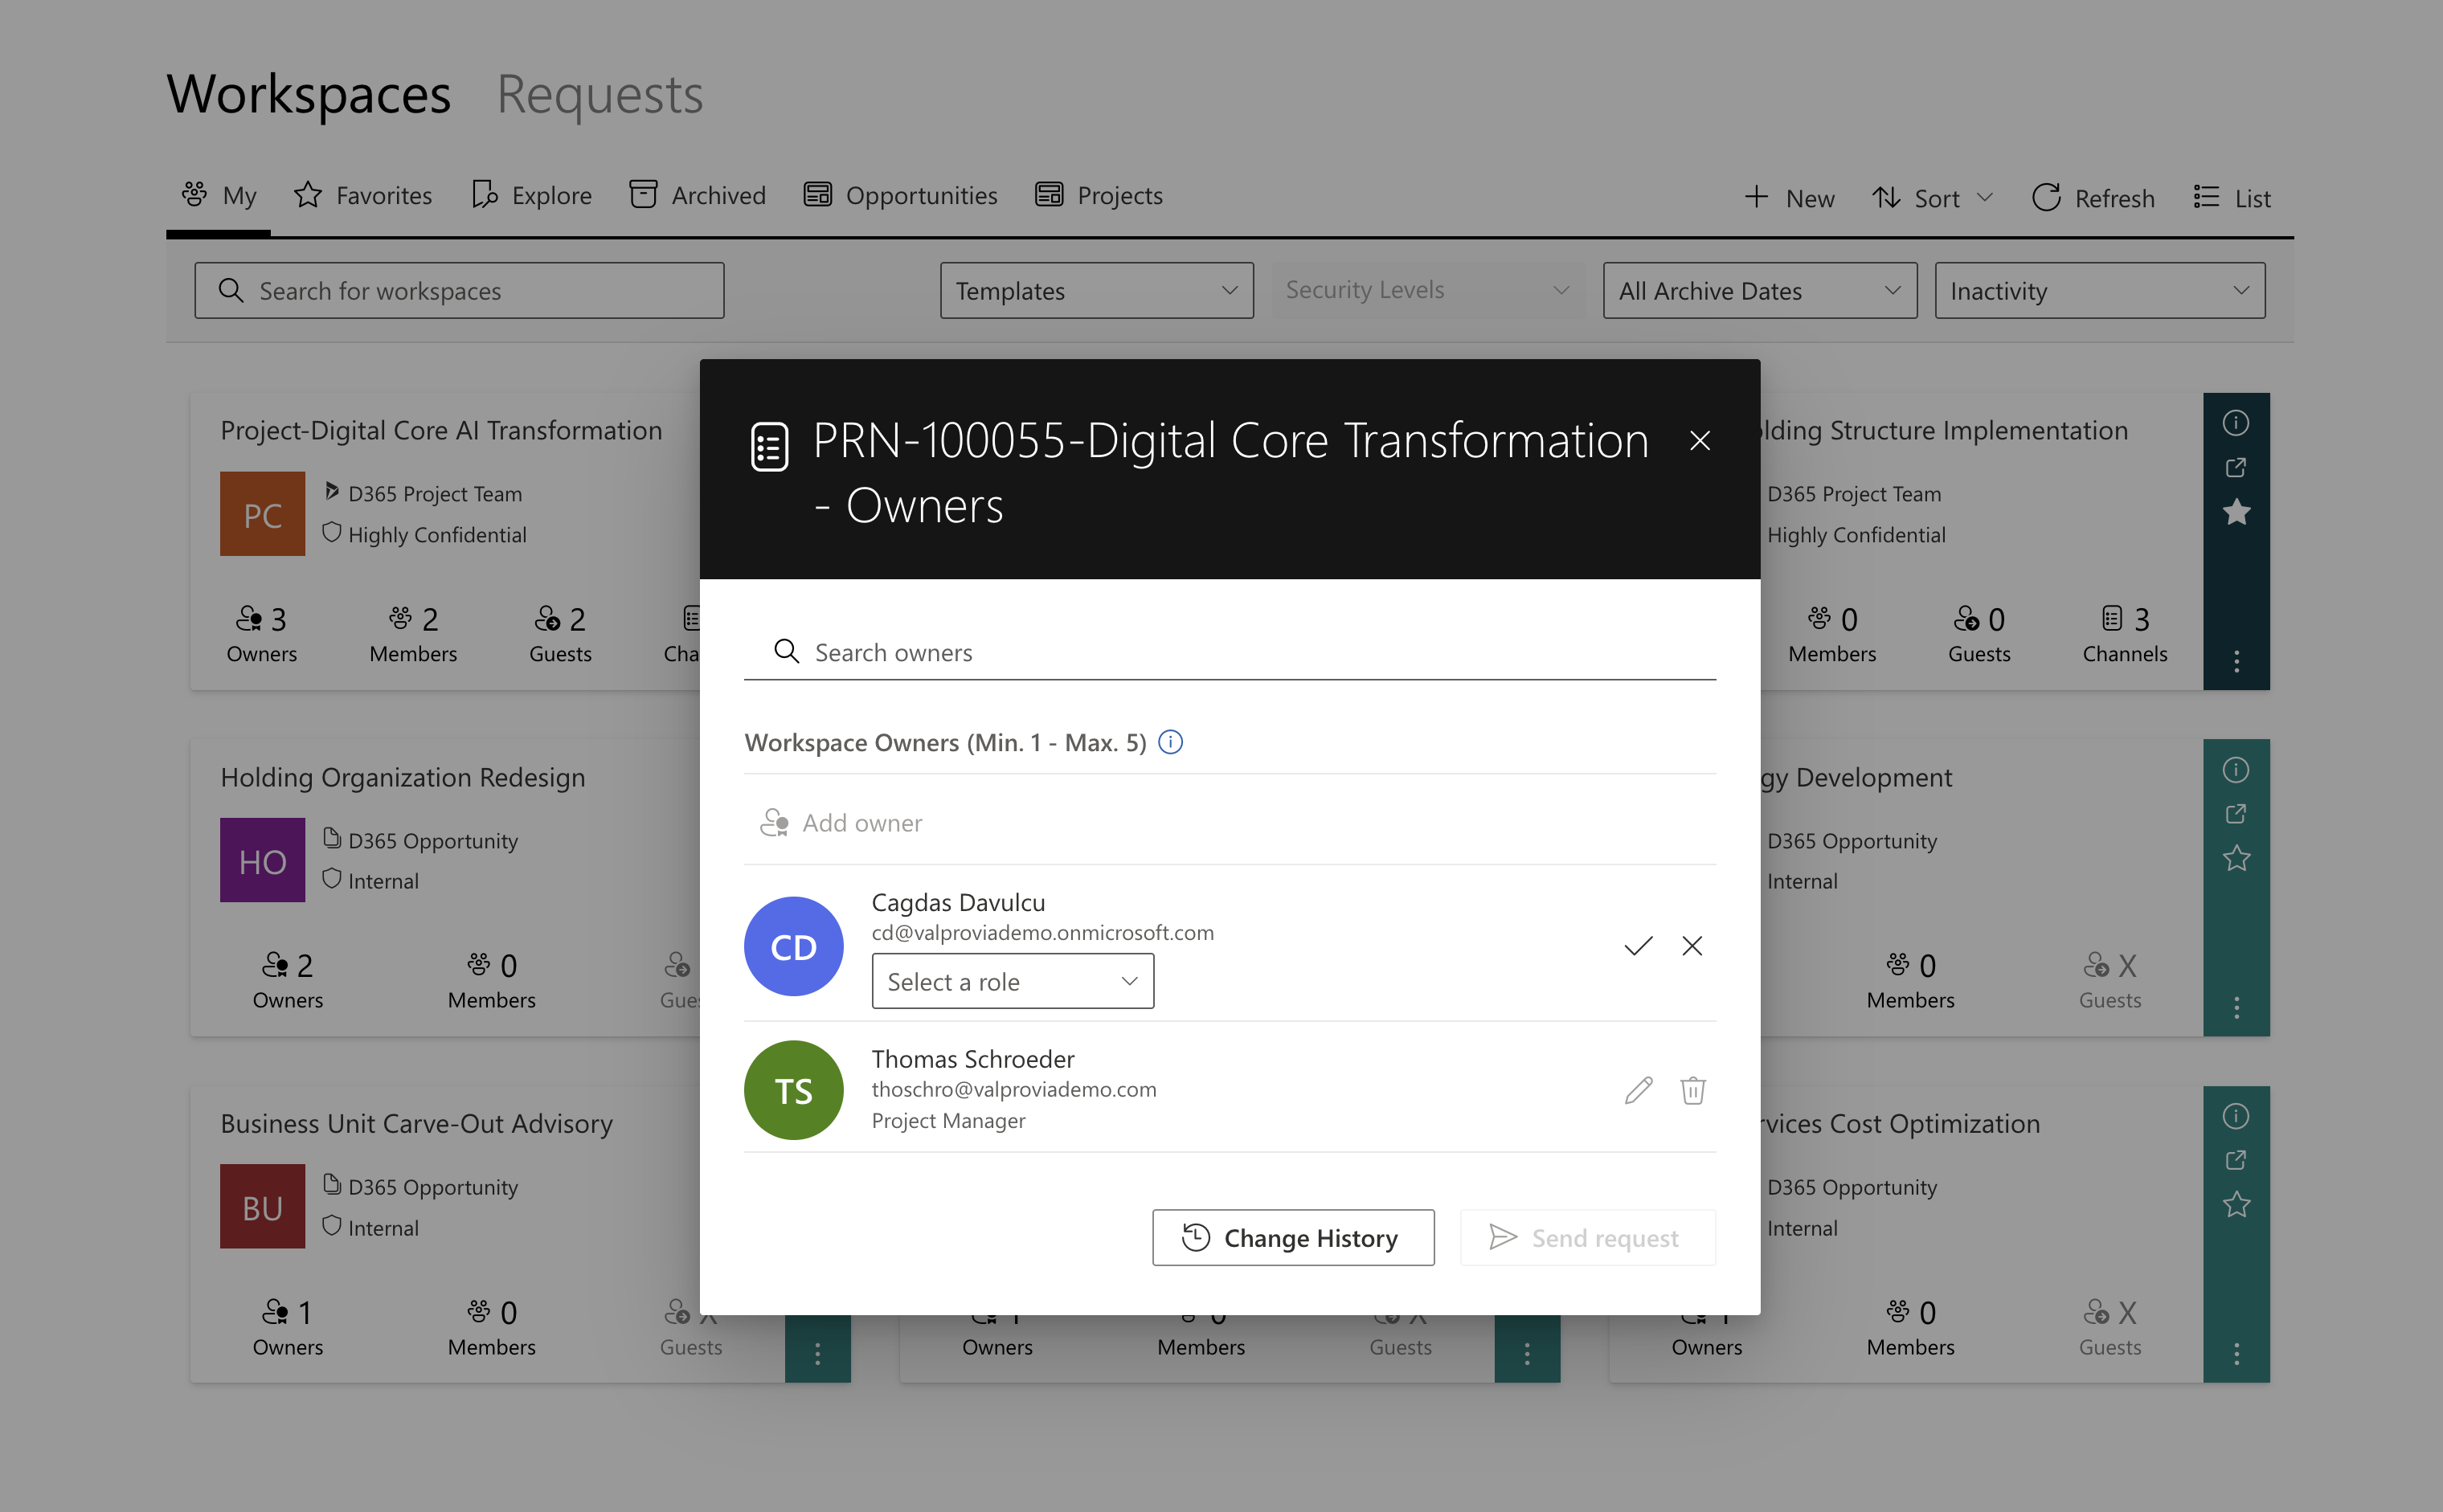Confirm Cagdas Davulcu as owner
This screenshot has width=2443, height=1512.
coord(1637,945)
